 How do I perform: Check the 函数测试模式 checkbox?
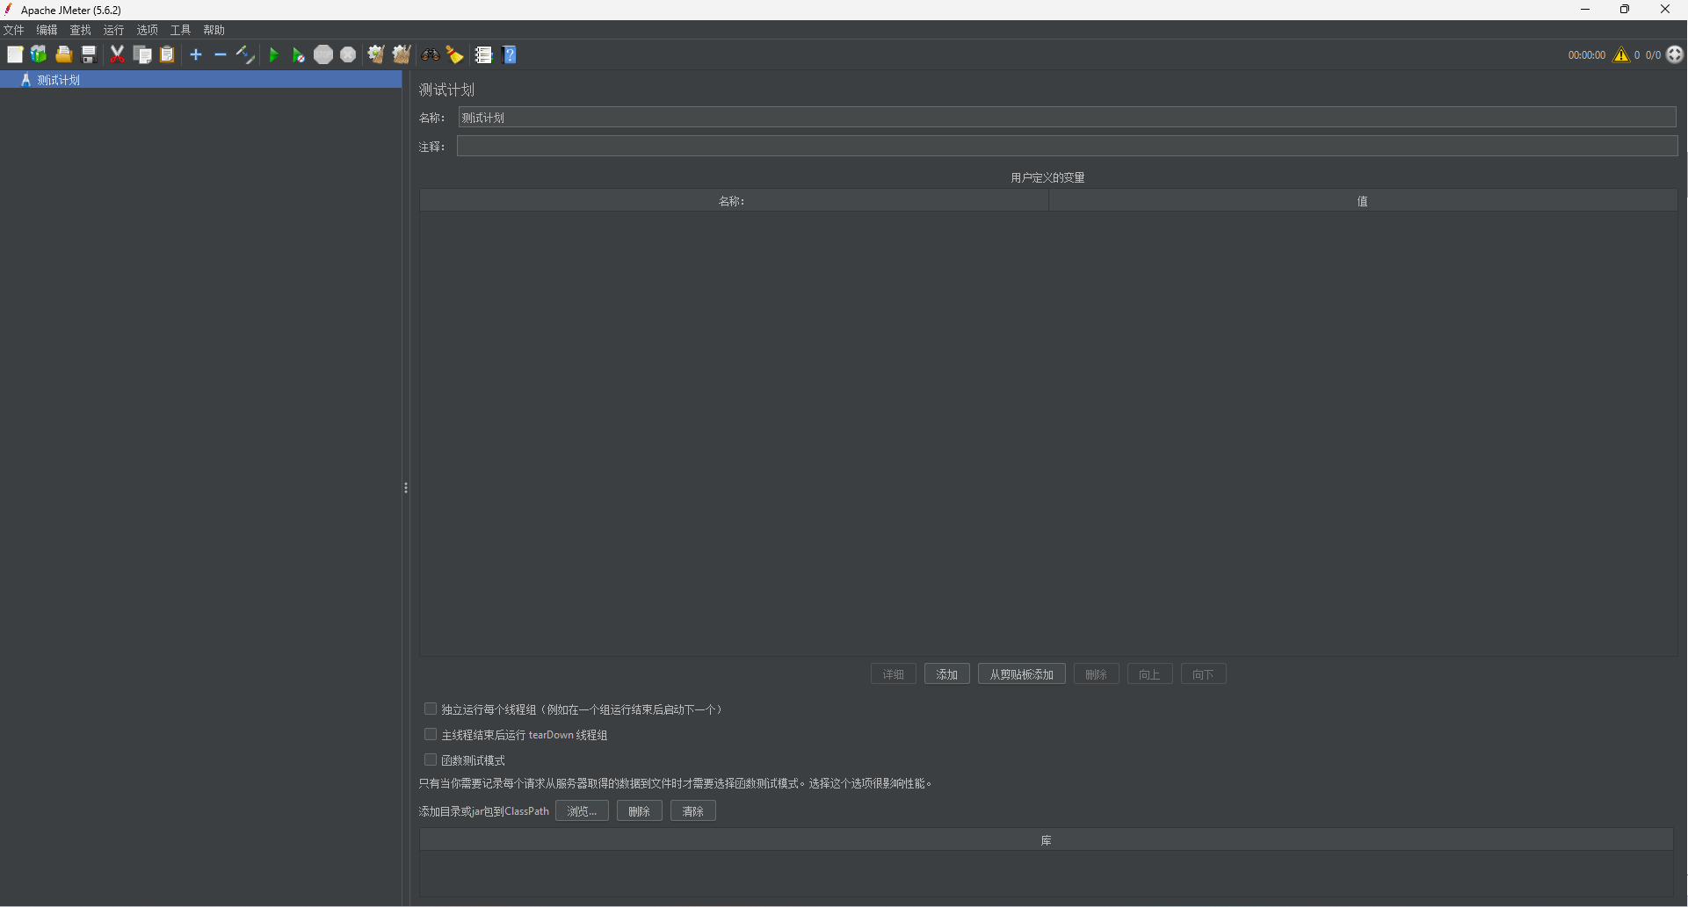(x=431, y=759)
